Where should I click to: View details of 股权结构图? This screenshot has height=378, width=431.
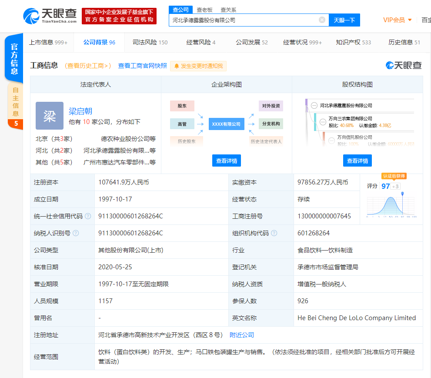click(357, 161)
